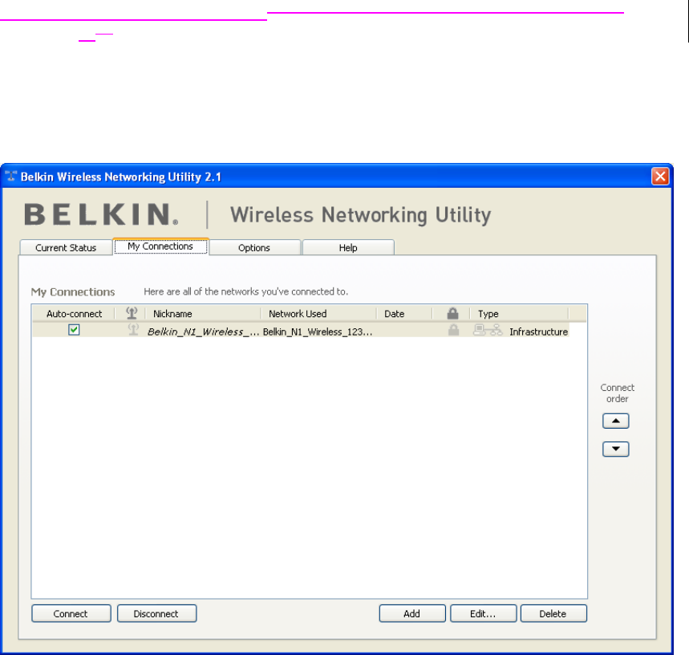Screen dimensions: 689x655
Task: Click Edit... to modify the connection
Action: pos(484,613)
